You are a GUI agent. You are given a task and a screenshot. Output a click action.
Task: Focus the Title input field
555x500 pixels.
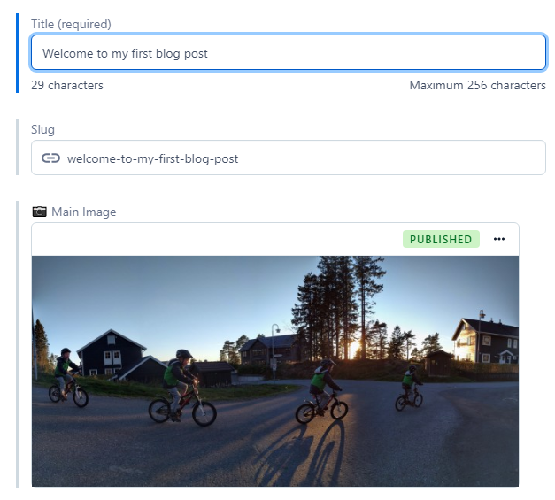click(x=289, y=52)
